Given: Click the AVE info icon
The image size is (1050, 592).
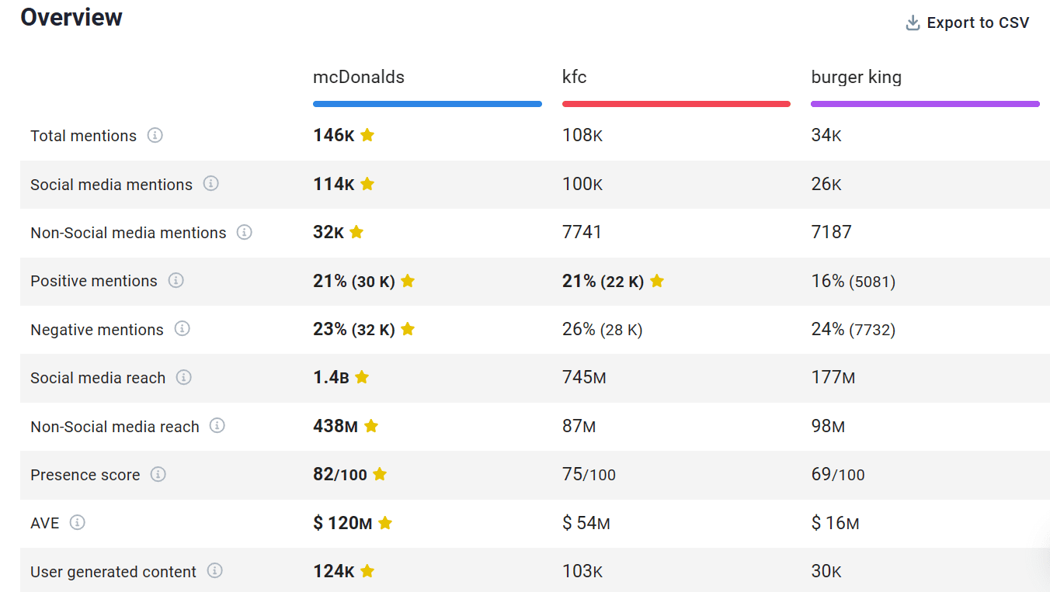Looking at the screenshot, I should (x=77, y=522).
